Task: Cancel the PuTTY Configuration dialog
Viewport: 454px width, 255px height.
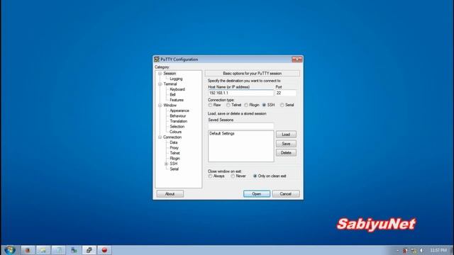Action: [286, 193]
